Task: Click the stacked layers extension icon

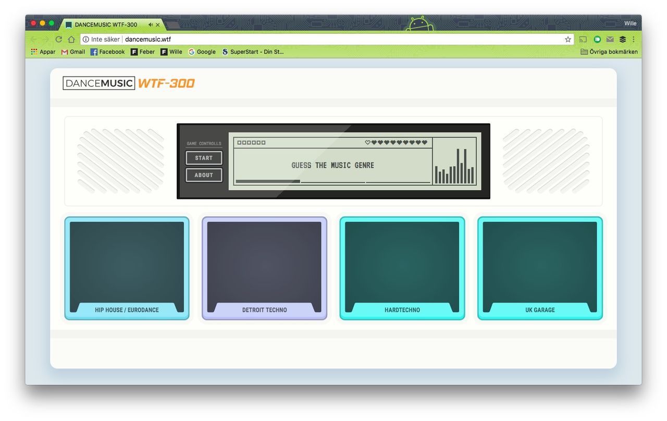Action: click(x=622, y=39)
